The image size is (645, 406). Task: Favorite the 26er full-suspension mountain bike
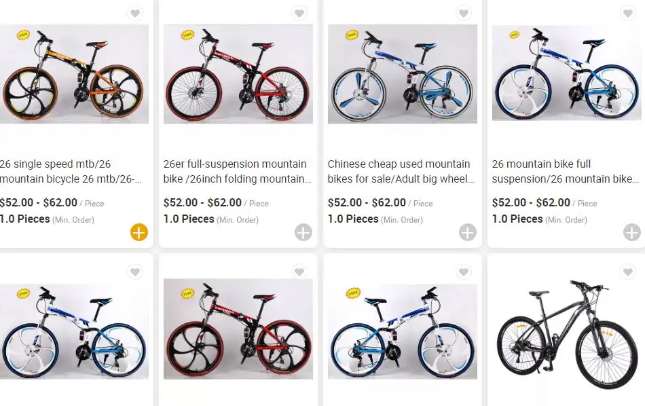pyautogui.click(x=299, y=14)
